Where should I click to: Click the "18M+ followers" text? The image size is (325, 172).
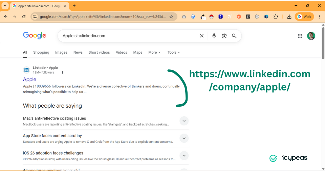(44, 73)
